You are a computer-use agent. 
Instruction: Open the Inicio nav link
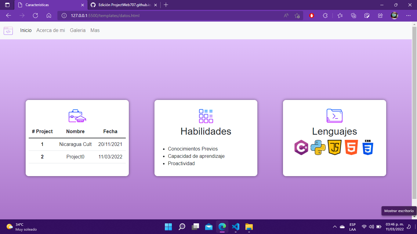pos(26,30)
